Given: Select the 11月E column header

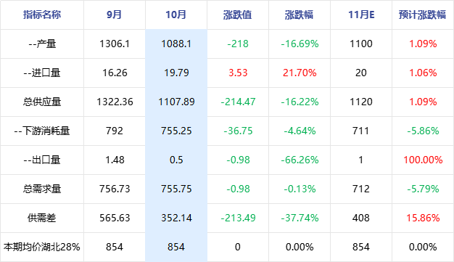Looking at the screenshot, I should [361, 15].
